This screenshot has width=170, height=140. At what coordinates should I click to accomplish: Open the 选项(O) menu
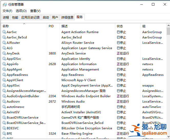(x=21, y=11)
